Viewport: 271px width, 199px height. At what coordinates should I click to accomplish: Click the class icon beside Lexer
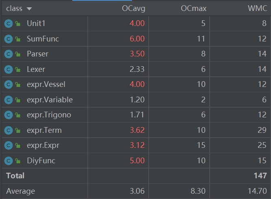coord(9,69)
